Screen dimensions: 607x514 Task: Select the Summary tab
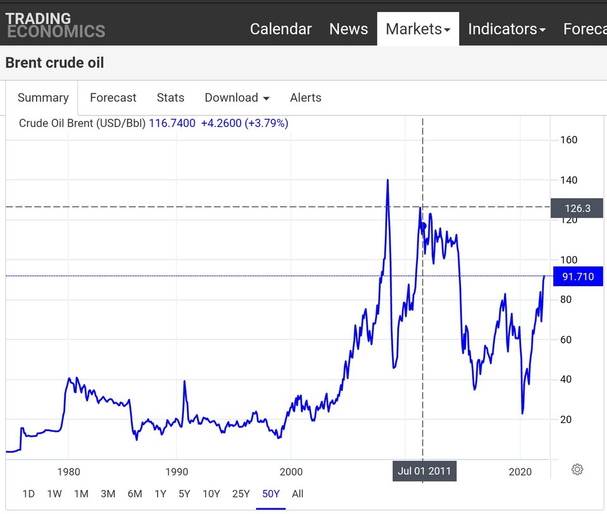(x=43, y=98)
